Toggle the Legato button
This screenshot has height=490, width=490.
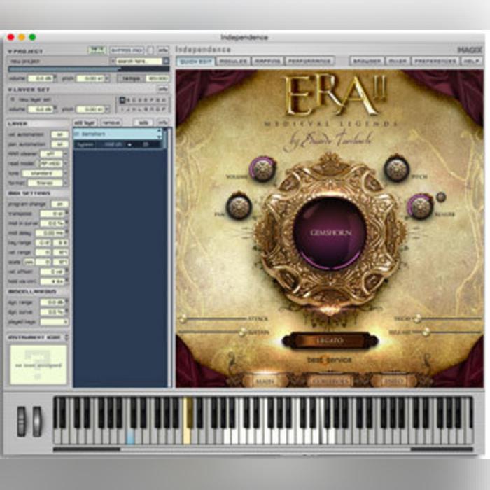point(329,341)
